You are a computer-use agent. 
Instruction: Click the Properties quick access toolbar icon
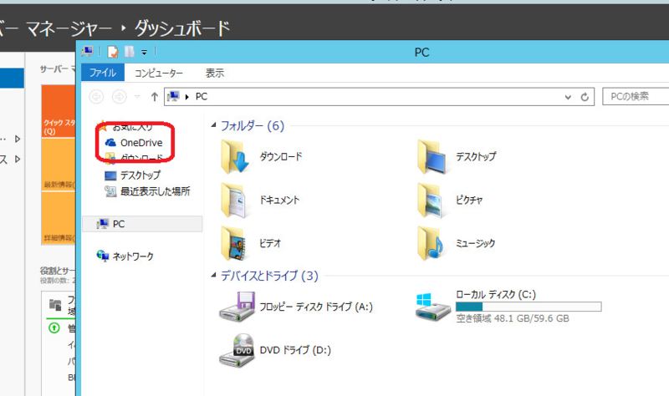(113, 52)
